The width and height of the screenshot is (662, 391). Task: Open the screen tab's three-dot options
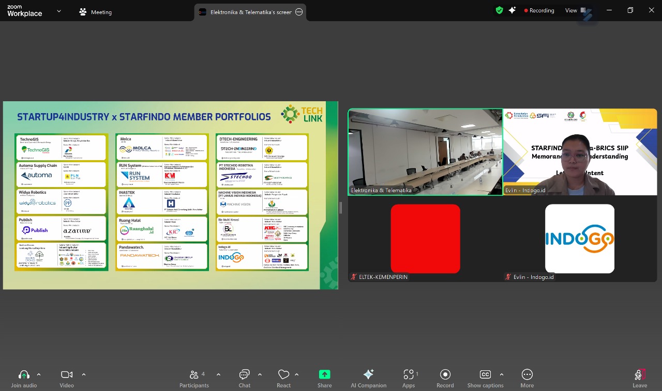click(299, 12)
